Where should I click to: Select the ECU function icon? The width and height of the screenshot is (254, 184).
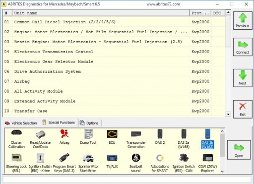[112, 137]
